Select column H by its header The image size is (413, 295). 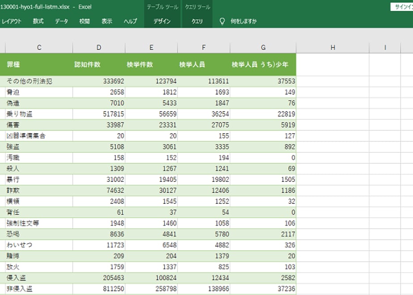coord(333,47)
